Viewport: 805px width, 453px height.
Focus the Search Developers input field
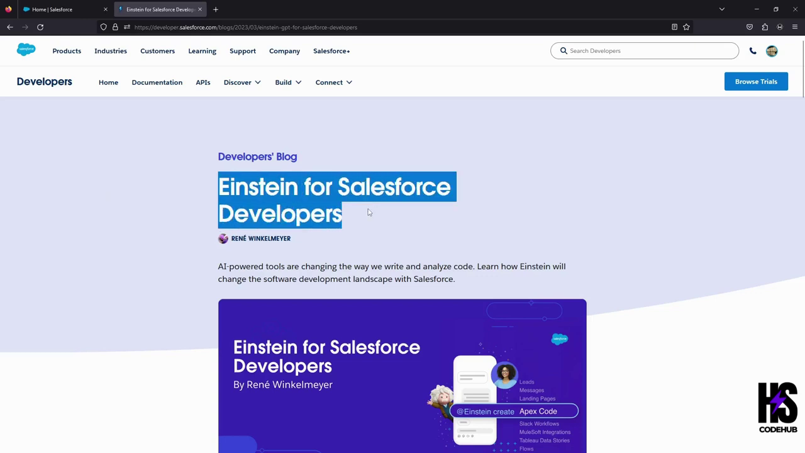click(x=645, y=51)
